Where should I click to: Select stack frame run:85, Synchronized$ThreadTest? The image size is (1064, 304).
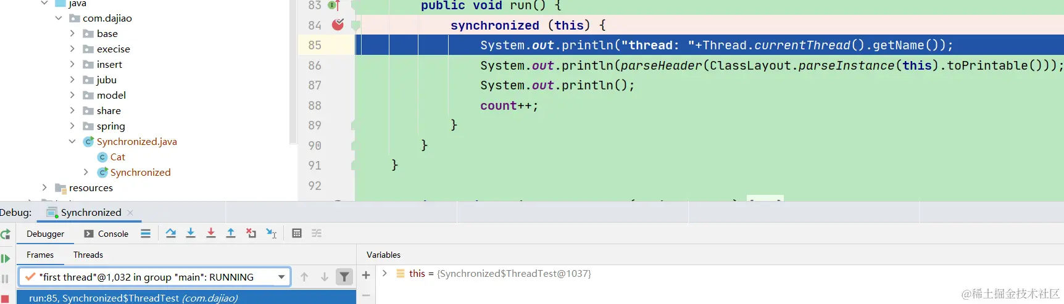186,298
